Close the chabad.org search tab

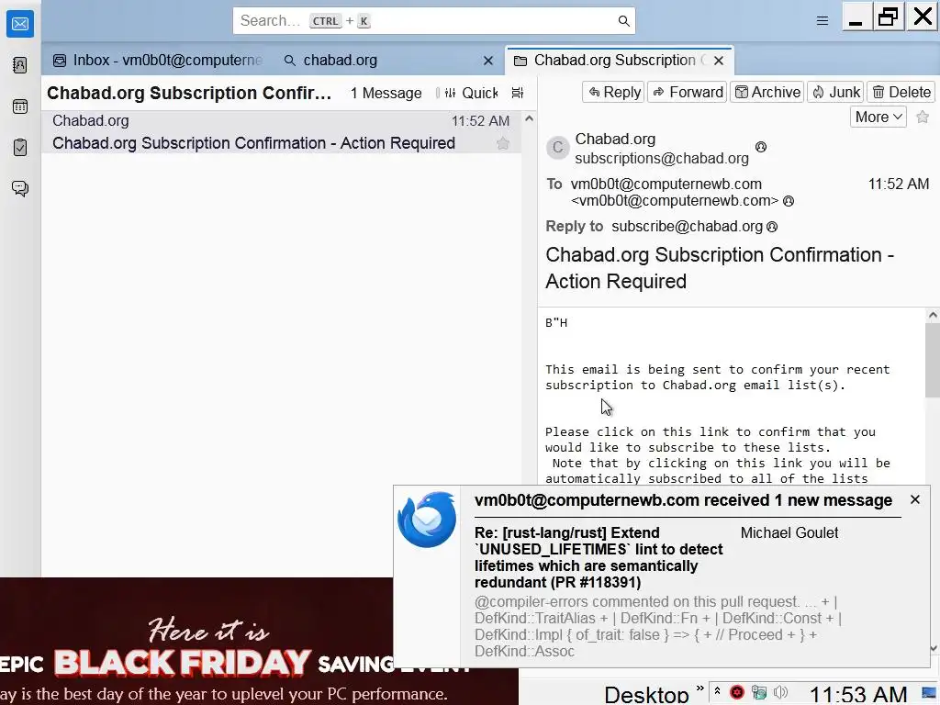pyautogui.click(x=488, y=61)
